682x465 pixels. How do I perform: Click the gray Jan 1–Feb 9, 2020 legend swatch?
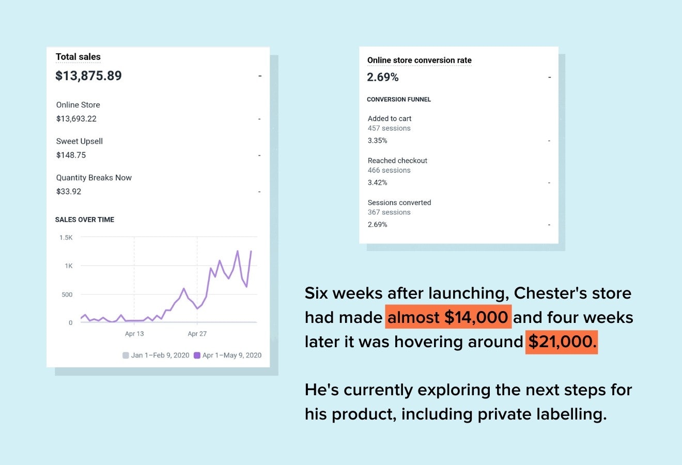[x=126, y=355]
